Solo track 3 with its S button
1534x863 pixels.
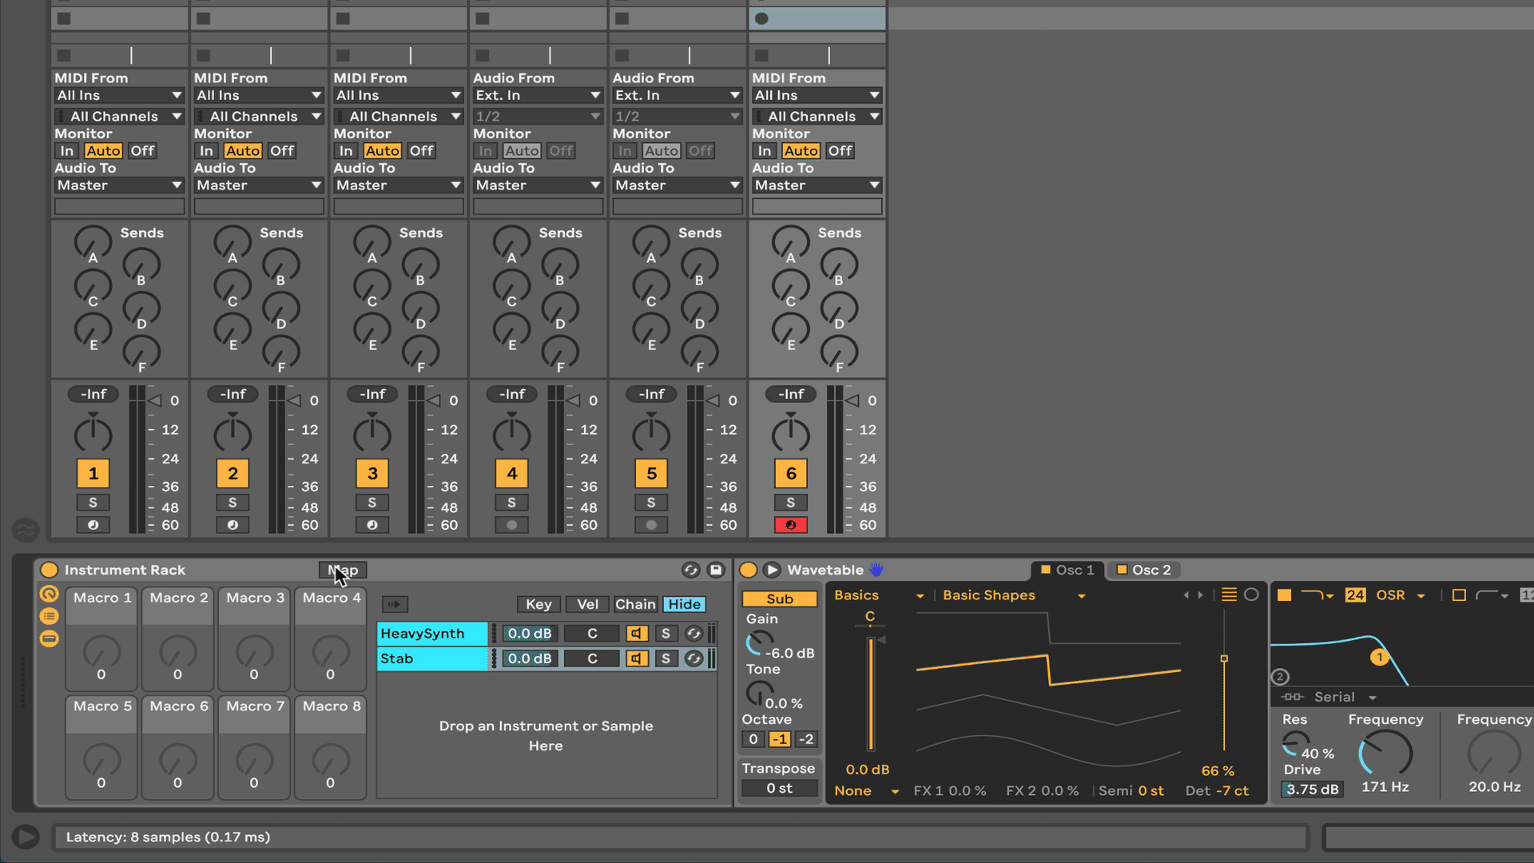[x=372, y=503]
